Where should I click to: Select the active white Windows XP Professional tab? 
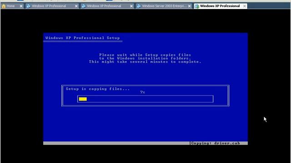click(x=221, y=6)
